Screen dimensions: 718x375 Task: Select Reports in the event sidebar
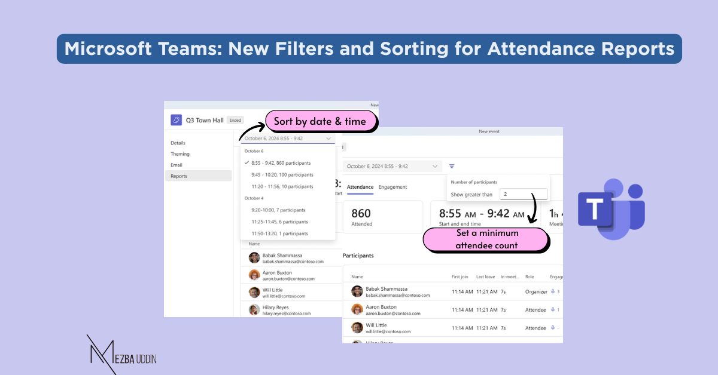click(x=198, y=176)
